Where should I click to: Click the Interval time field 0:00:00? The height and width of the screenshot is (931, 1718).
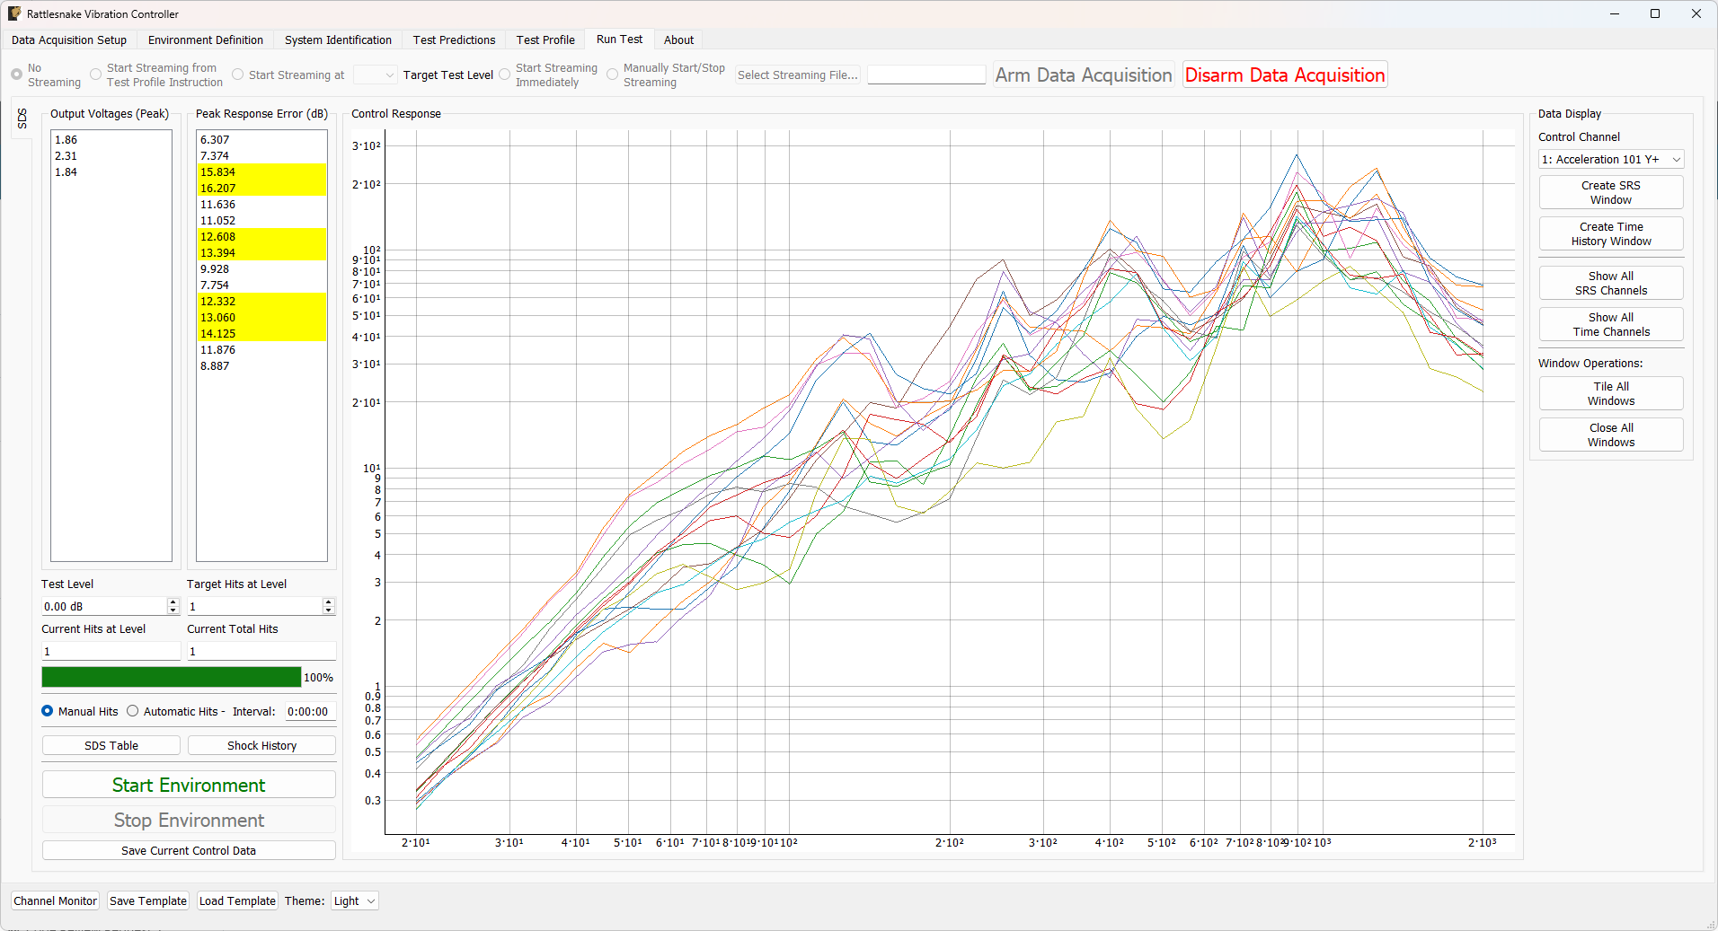(x=310, y=712)
